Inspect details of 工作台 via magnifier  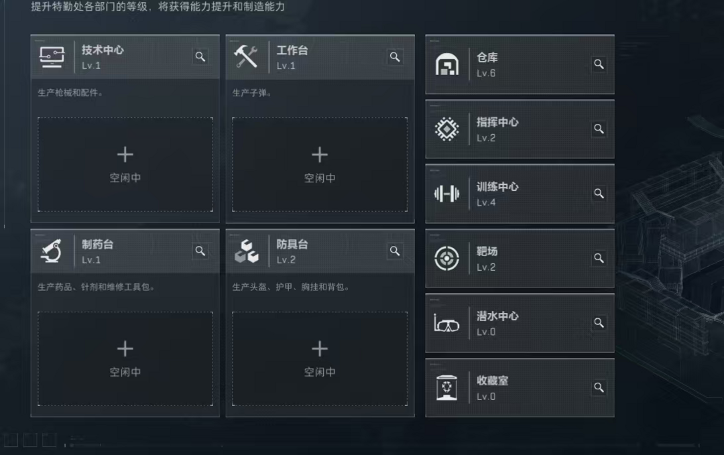pyautogui.click(x=395, y=57)
